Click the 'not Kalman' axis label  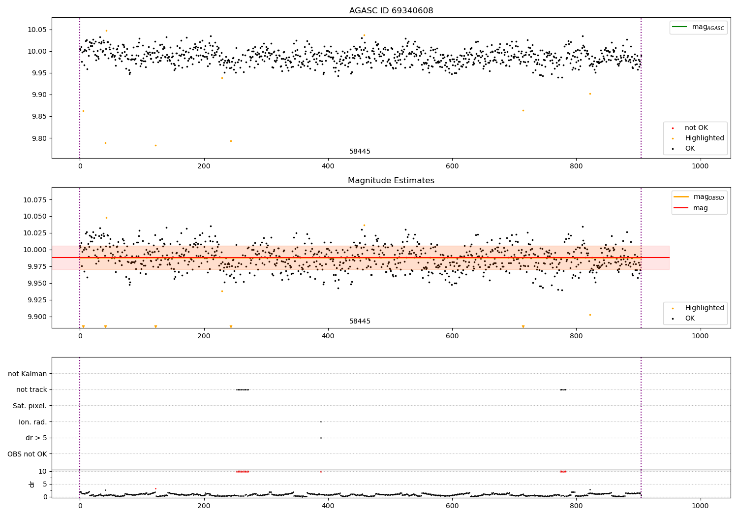[x=28, y=374]
